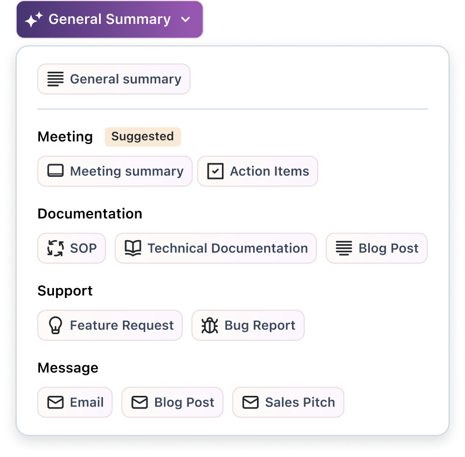
Task: Choose the Technical Documentation template
Action: coord(216,249)
